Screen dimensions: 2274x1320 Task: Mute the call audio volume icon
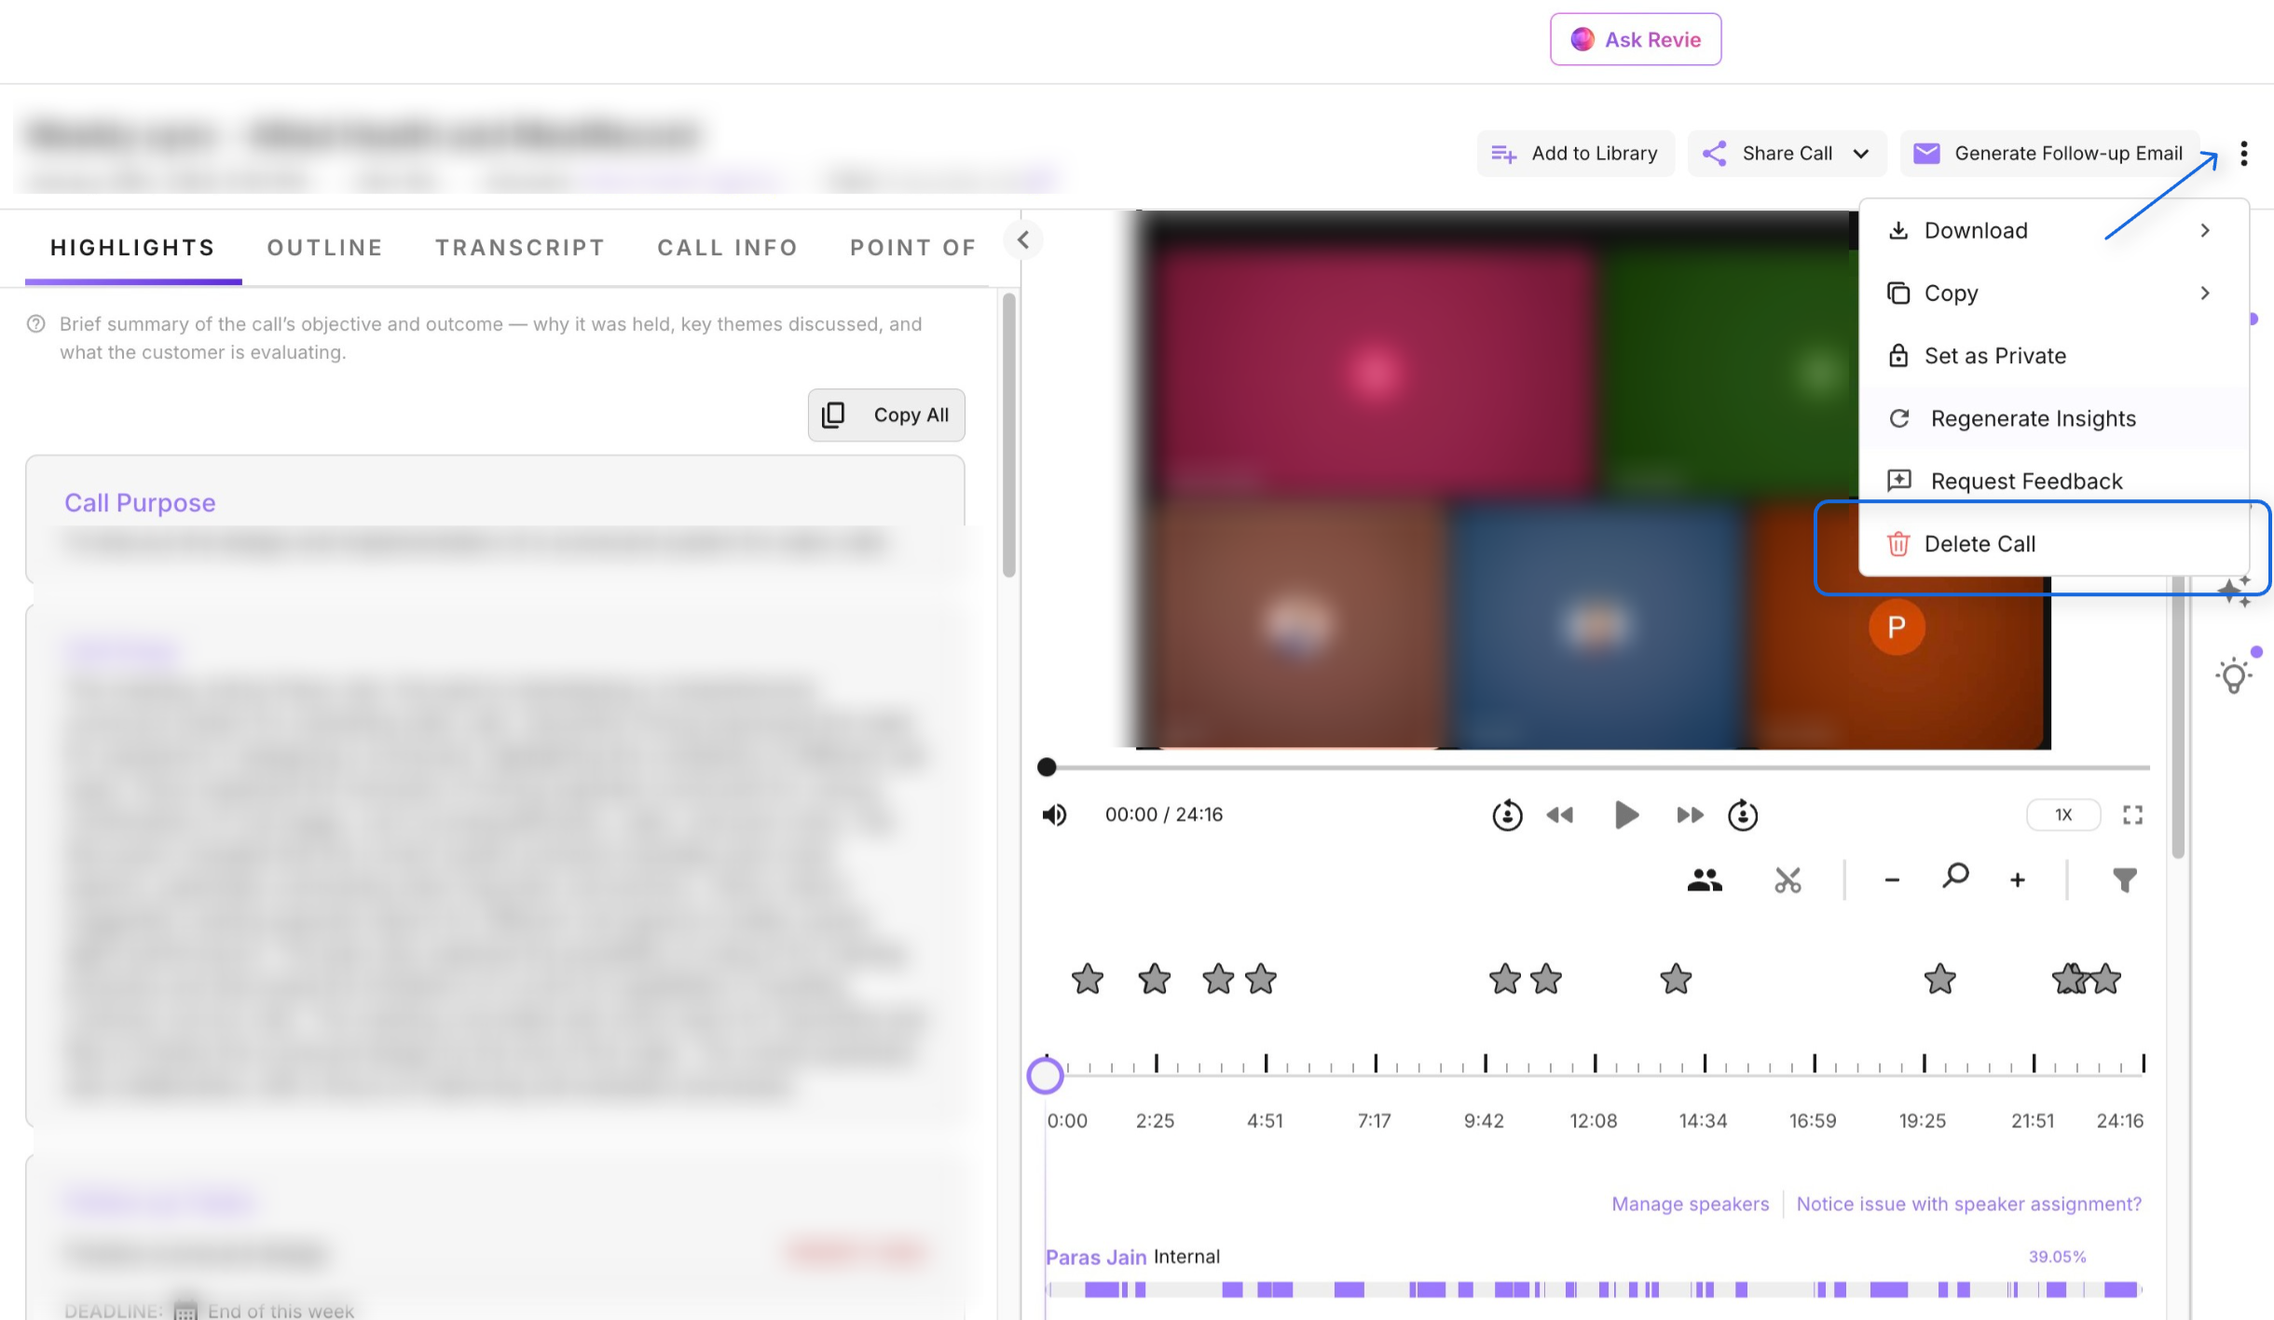[x=1054, y=815]
